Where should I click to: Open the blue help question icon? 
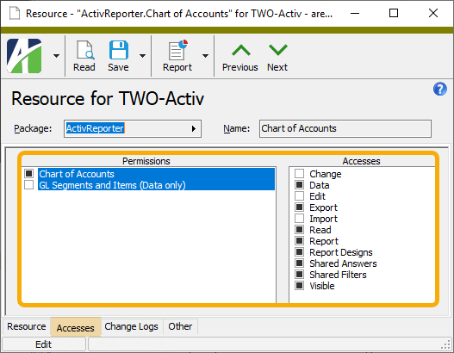[x=440, y=89]
